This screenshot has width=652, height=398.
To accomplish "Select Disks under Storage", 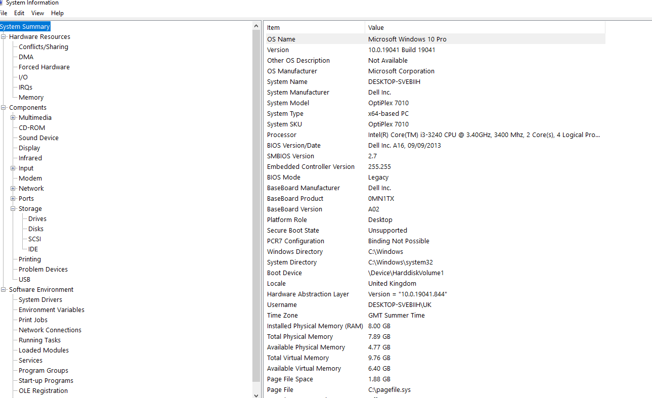I will click(x=36, y=229).
